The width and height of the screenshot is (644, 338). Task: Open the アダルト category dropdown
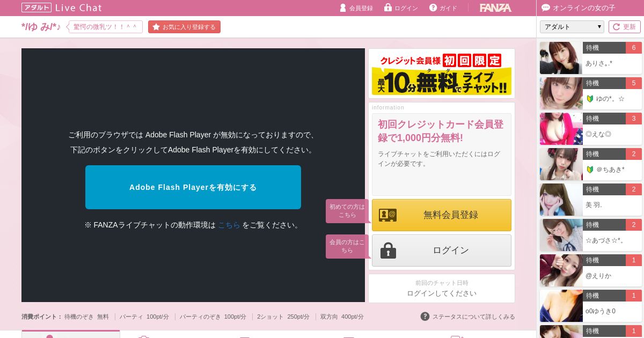[x=572, y=27]
